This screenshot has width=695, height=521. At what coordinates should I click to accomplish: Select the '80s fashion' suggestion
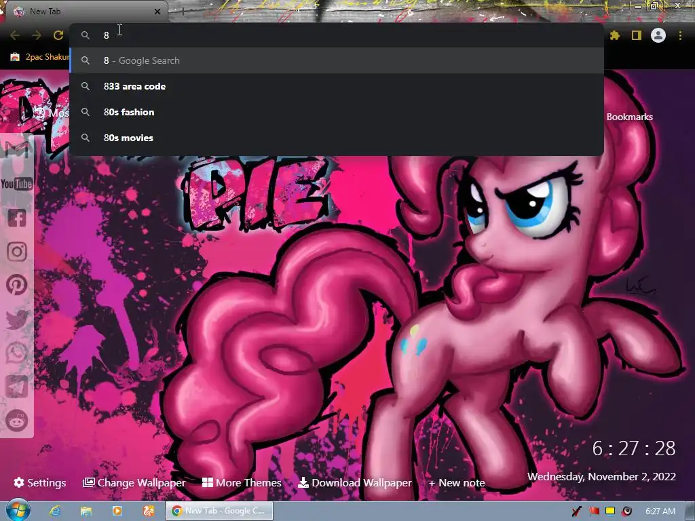tap(337, 112)
